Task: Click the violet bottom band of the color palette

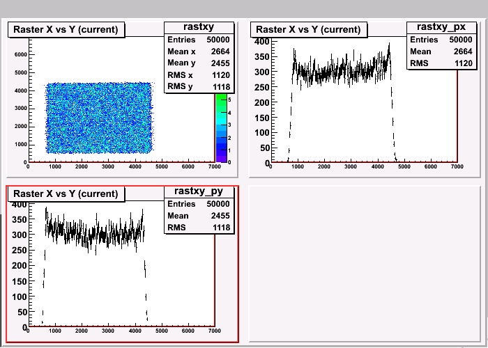Action: coord(221,159)
